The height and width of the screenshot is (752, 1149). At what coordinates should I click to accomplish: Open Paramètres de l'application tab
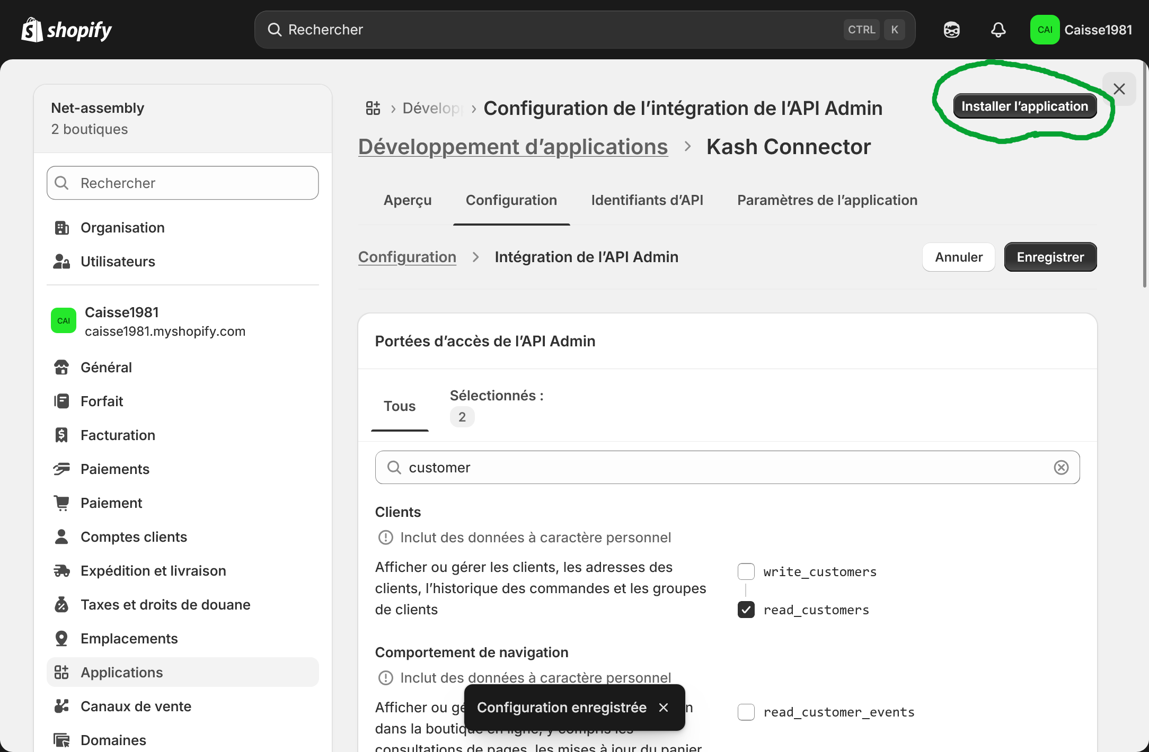[827, 200]
